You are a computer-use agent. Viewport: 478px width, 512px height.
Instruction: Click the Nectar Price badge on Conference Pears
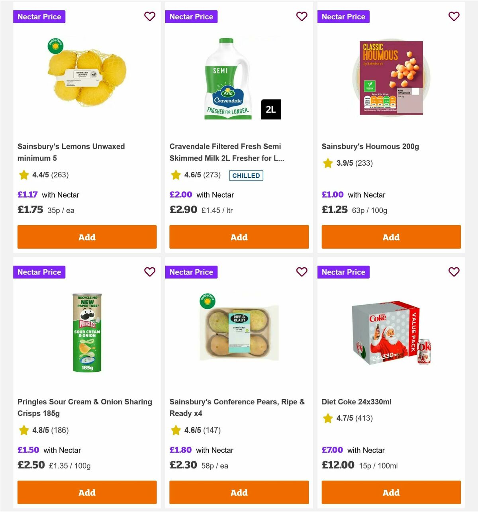[x=191, y=272]
